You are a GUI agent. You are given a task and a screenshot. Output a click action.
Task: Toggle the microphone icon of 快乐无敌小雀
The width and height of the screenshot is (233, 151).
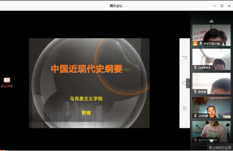pyautogui.click(x=201, y=44)
